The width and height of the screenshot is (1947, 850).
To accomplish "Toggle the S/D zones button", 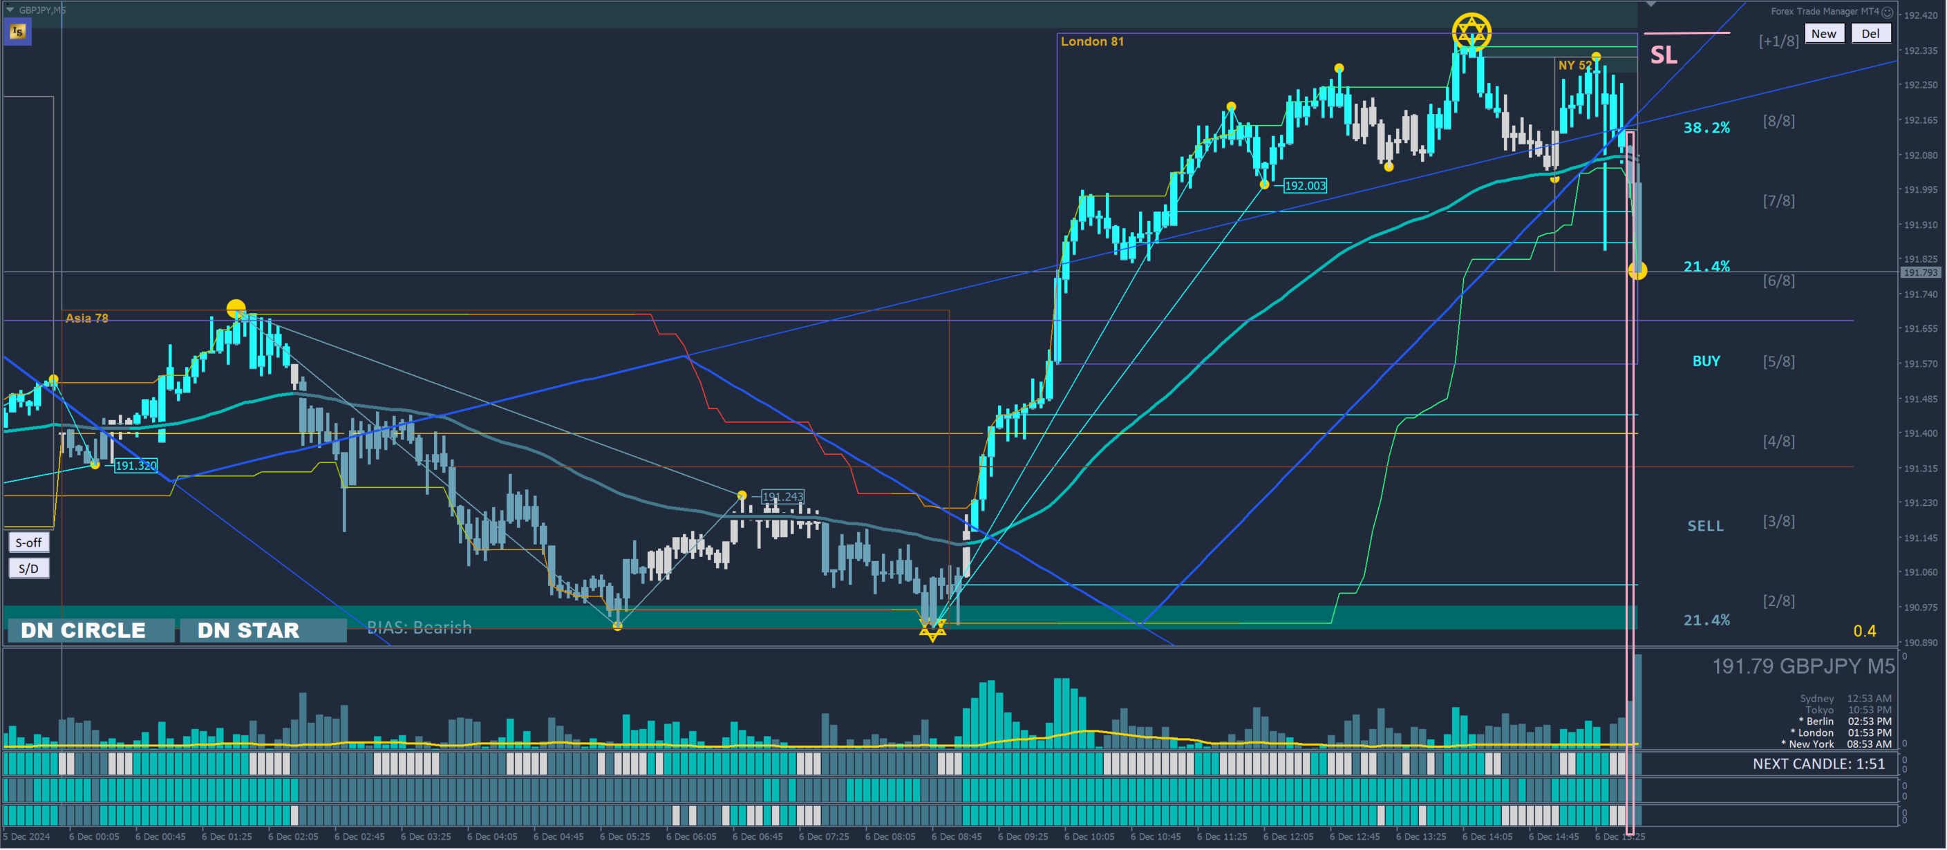I will coord(29,569).
